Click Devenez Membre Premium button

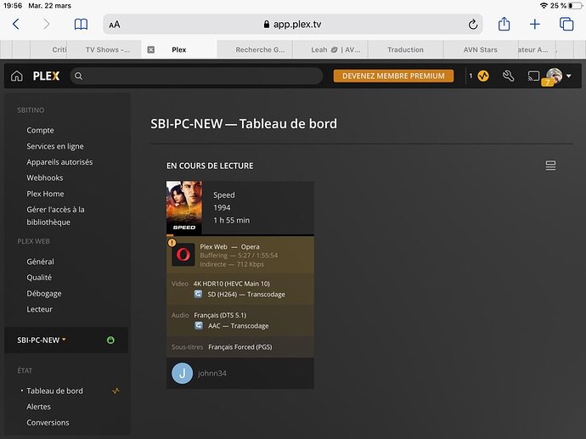(393, 76)
